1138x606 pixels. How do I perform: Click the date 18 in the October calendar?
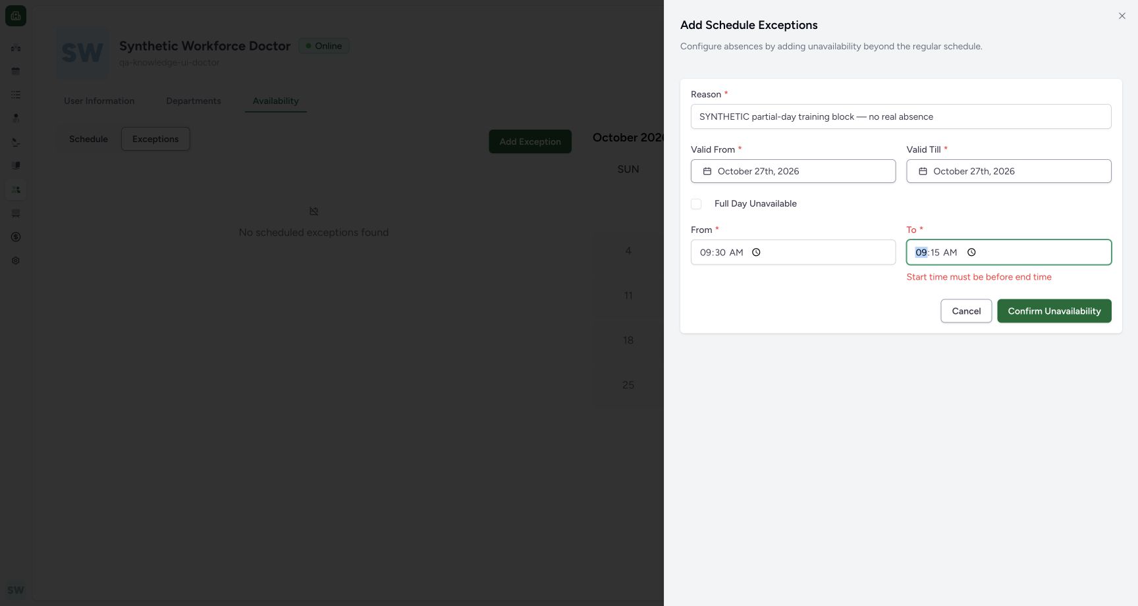coord(628,340)
